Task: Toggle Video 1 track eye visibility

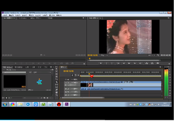Action: click(66, 83)
